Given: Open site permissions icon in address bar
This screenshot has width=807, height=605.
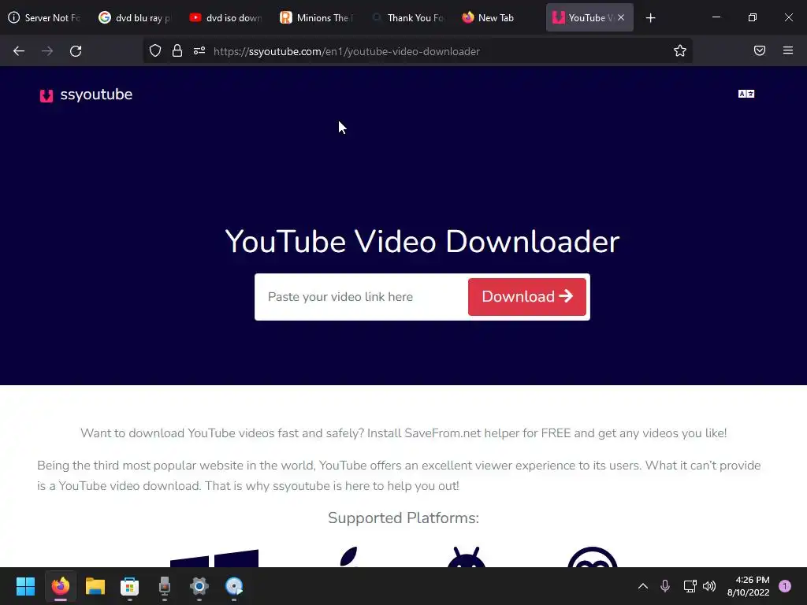Looking at the screenshot, I should pos(199,51).
